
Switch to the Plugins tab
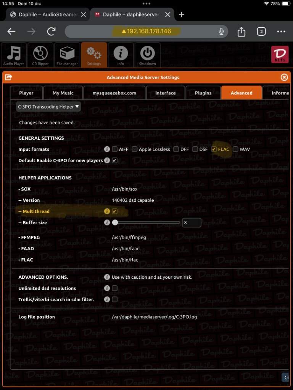203,93
